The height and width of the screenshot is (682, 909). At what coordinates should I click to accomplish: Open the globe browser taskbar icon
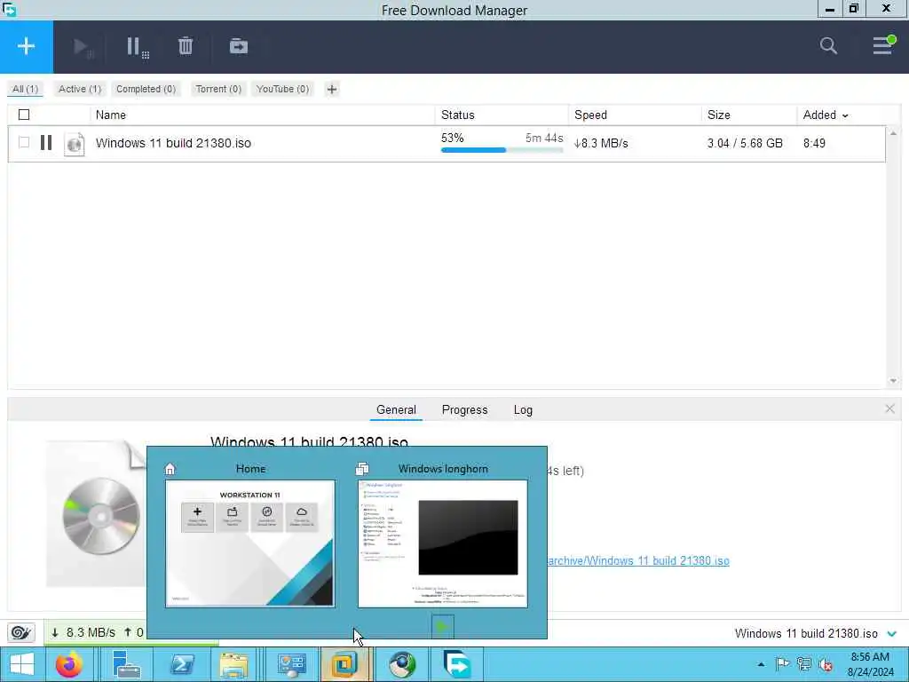coord(402,664)
